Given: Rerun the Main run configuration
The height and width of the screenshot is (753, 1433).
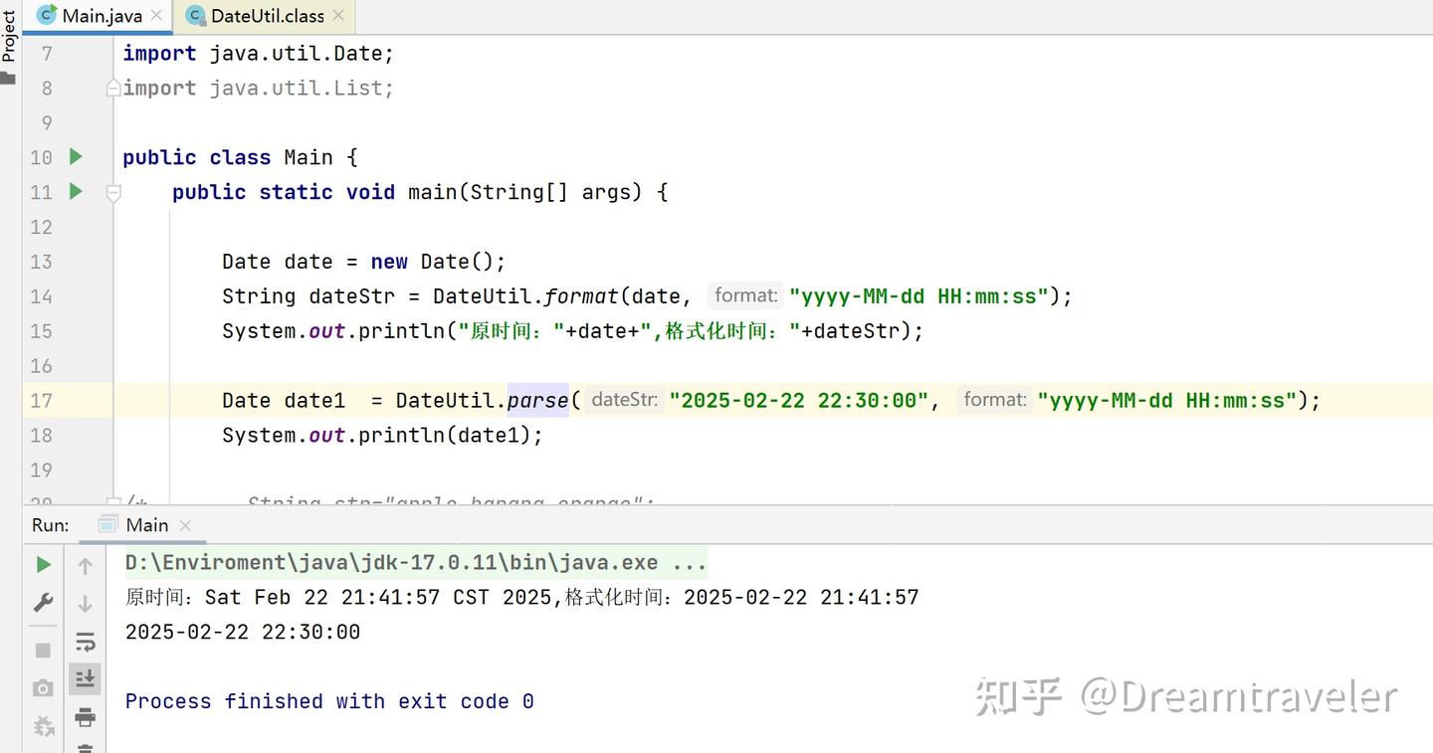Looking at the screenshot, I should [43, 564].
